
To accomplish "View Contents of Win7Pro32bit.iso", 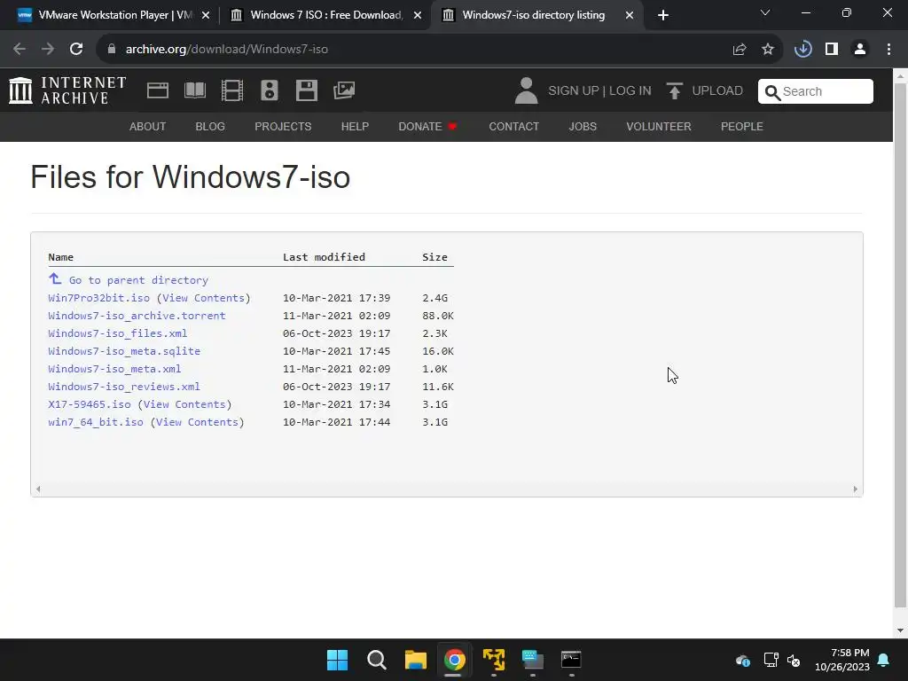I will tap(203, 298).
